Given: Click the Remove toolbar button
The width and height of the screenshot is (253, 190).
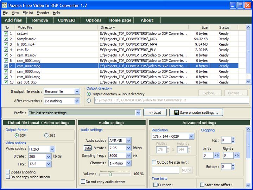Looking at the screenshot, I should [40, 20].
